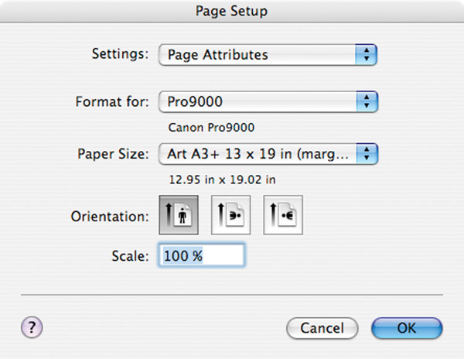Image resolution: width=464 pixels, height=359 pixels.
Task: Click inside the Scale 100 % field
Action: click(x=202, y=255)
